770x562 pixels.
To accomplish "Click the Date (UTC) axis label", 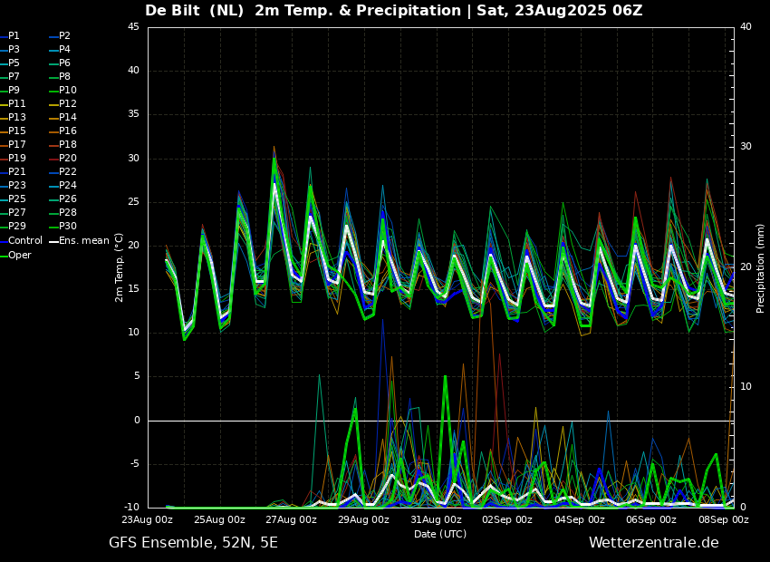I will pos(440,535).
